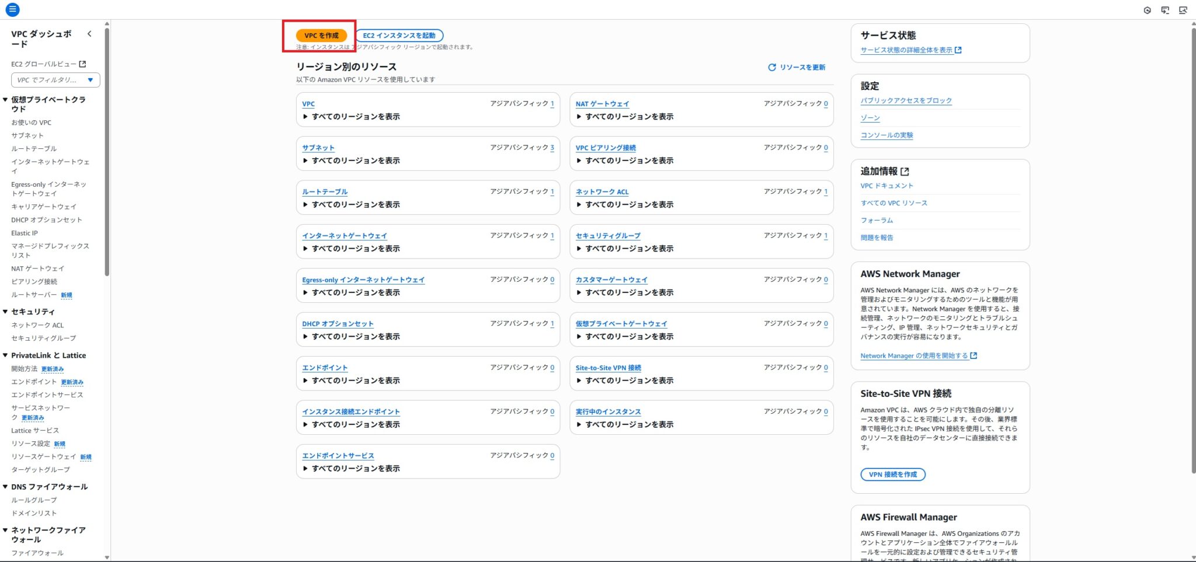
Task: Open the パブリックアクセスをブロック settings link
Action: point(906,100)
